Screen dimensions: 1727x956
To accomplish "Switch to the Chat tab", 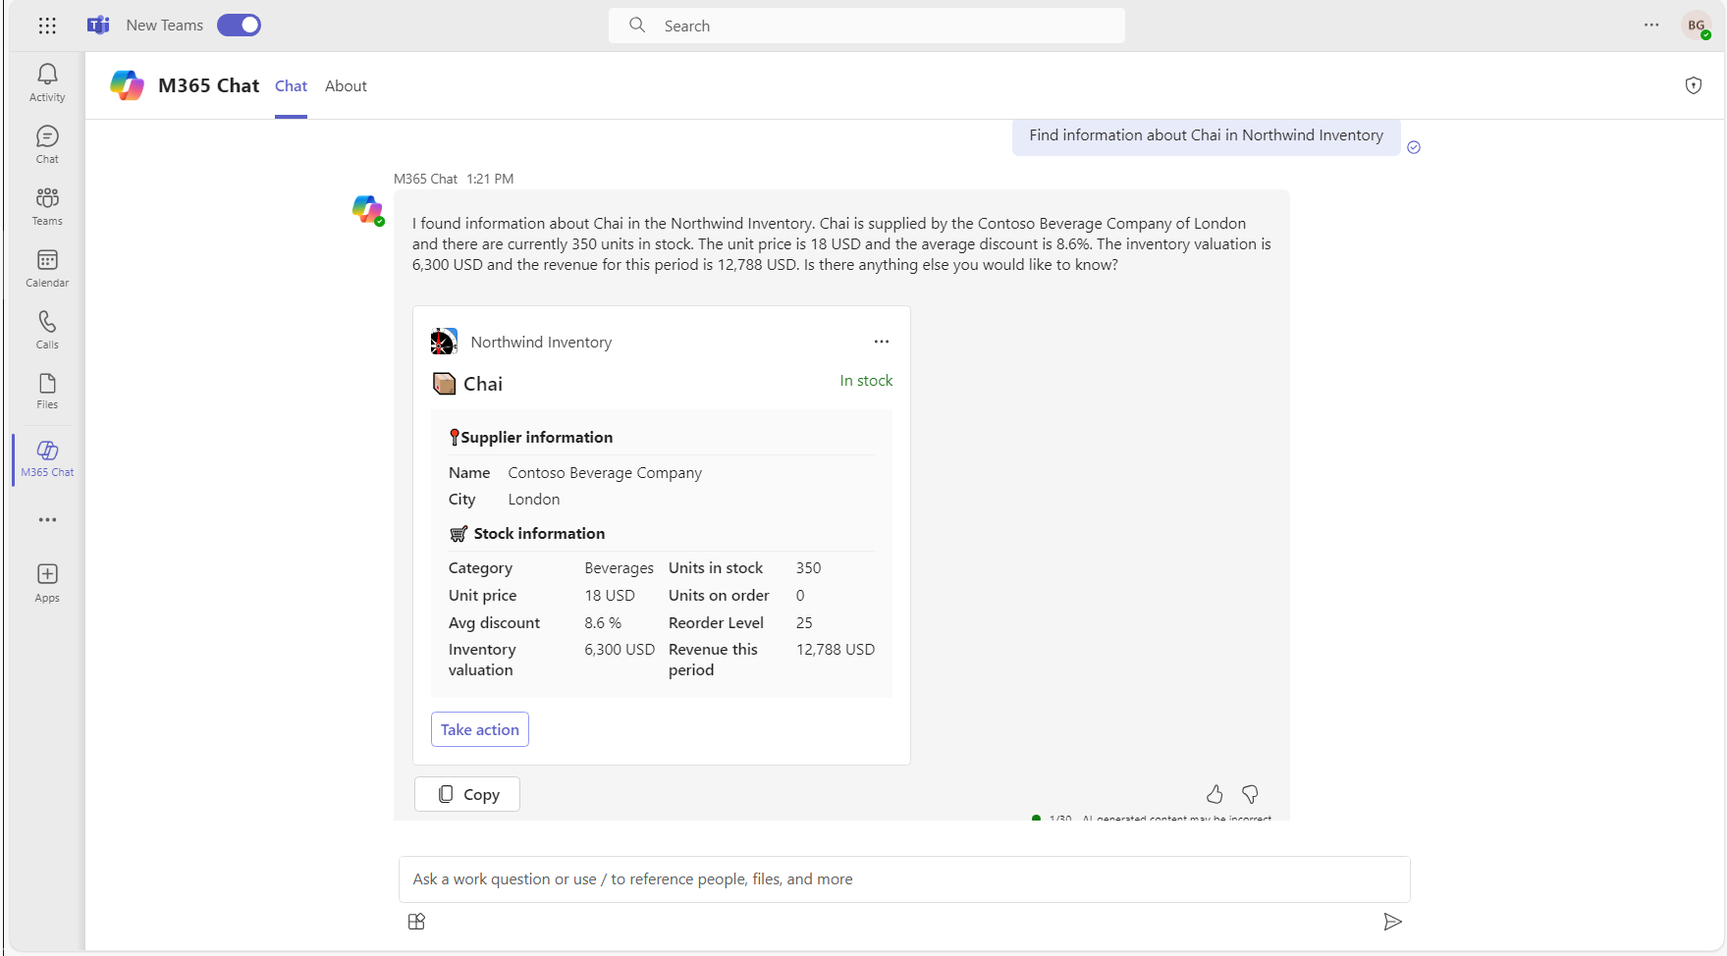I will (x=291, y=86).
